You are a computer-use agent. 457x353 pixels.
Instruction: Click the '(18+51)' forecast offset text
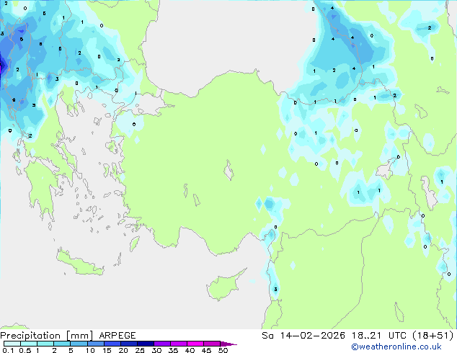432,336
